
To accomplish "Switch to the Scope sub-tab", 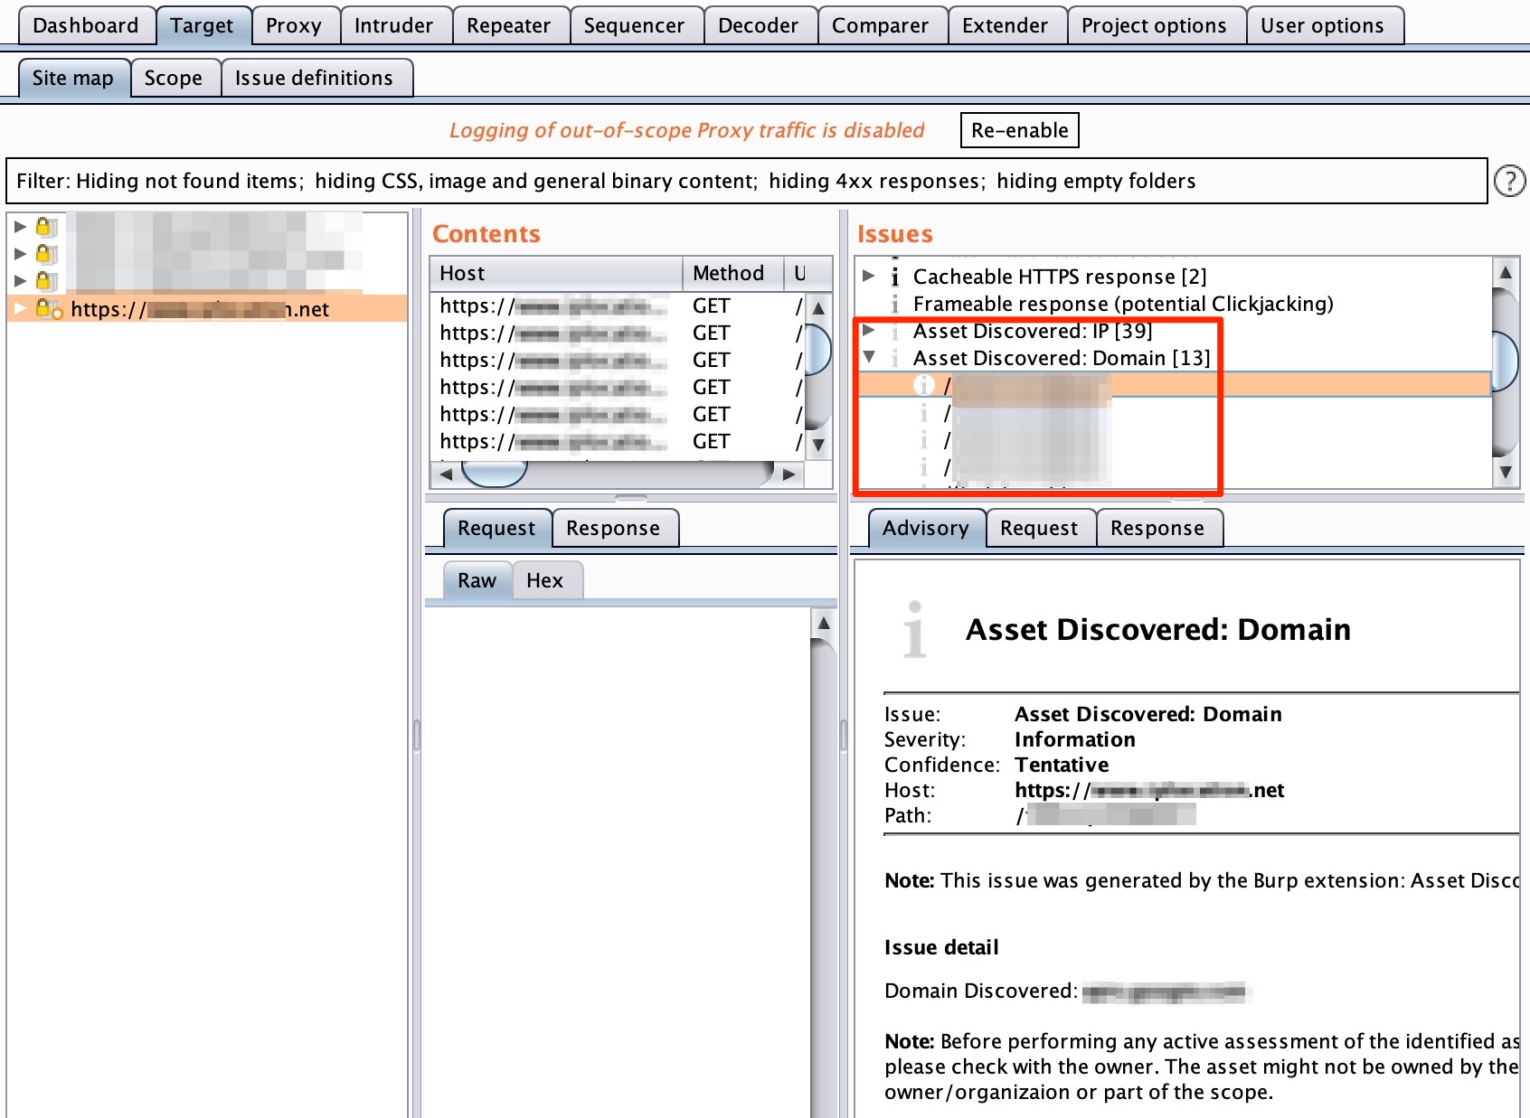I will pos(174,78).
